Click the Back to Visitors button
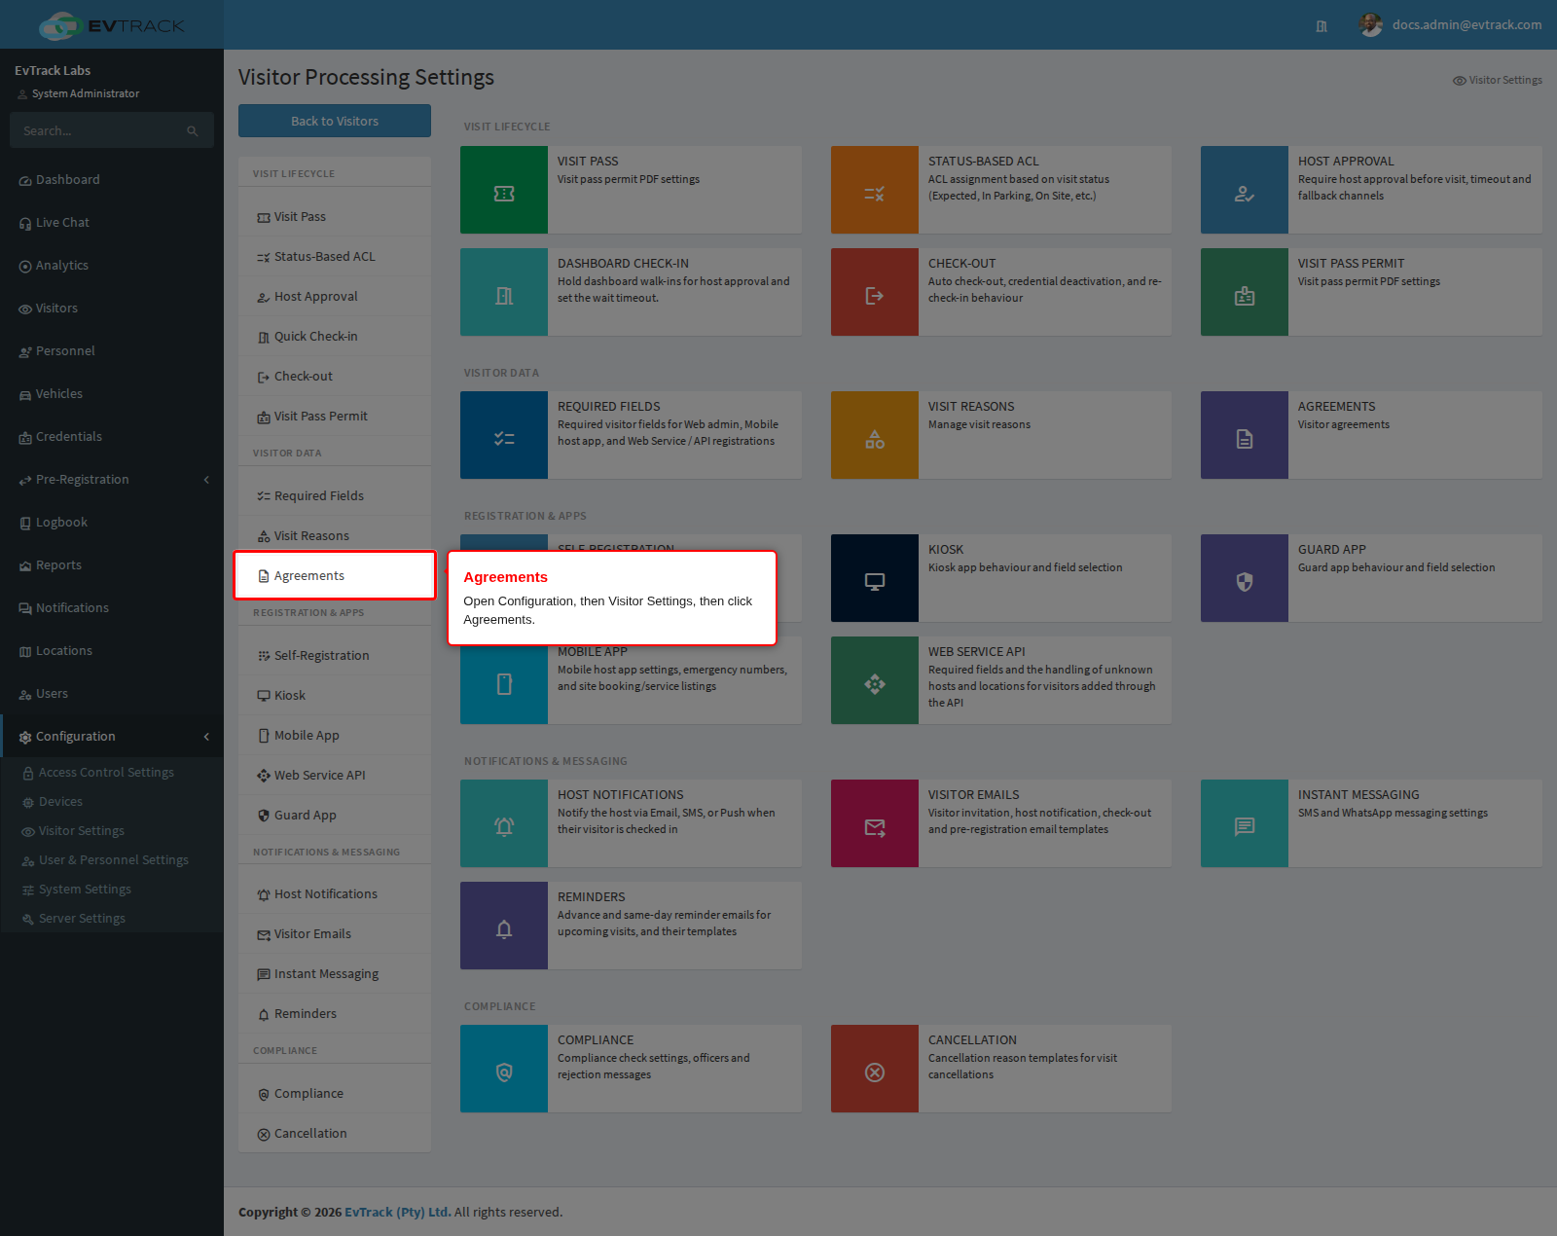This screenshot has height=1236, width=1557. click(335, 121)
